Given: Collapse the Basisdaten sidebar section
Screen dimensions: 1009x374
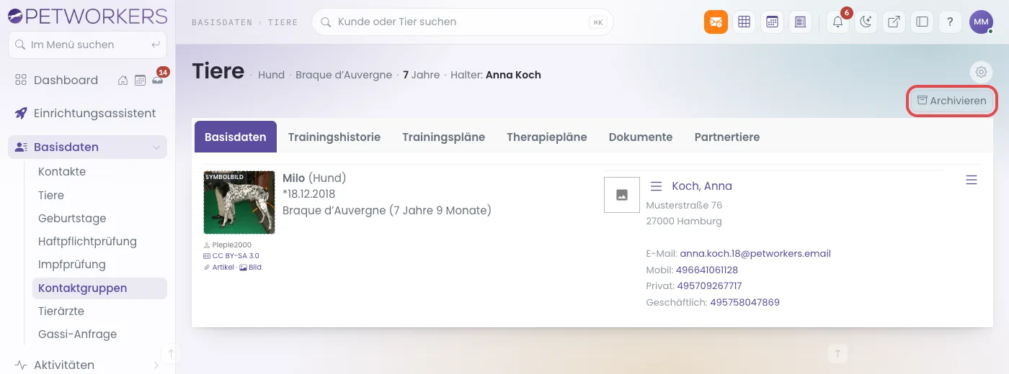Looking at the screenshot, I should [87, 147].
